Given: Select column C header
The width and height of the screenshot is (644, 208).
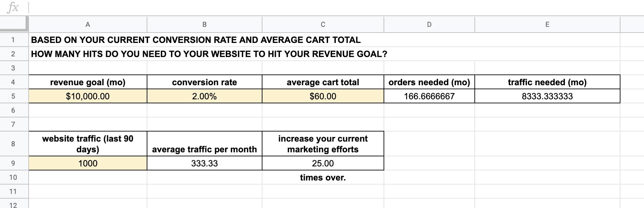Looking at the screenshot, I should tap(323, 24).
